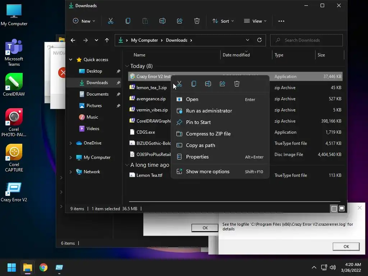The height and width of the screenshot is (276, 368).
Task: Click Rename icon in the context menu
Action: click(x=208, y=84)
